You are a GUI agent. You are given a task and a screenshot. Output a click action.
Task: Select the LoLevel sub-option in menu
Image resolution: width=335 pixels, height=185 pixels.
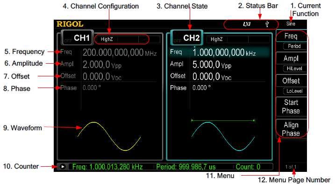coord(294,91)
